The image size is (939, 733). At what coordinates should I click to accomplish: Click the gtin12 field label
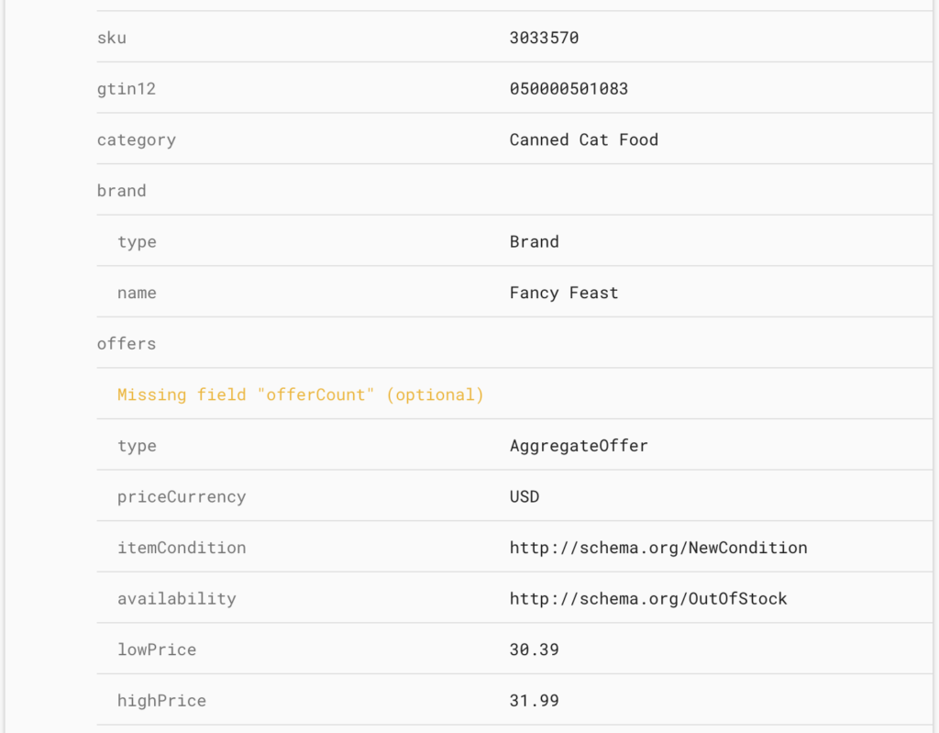127,89
